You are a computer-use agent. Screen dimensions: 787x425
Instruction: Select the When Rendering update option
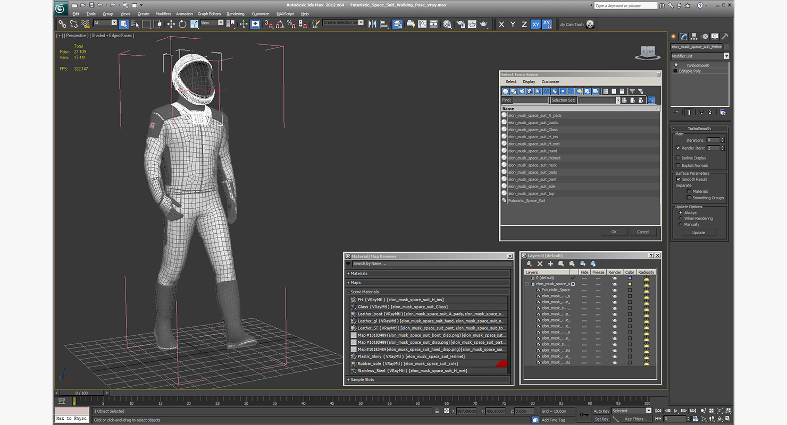pos(681,218)
